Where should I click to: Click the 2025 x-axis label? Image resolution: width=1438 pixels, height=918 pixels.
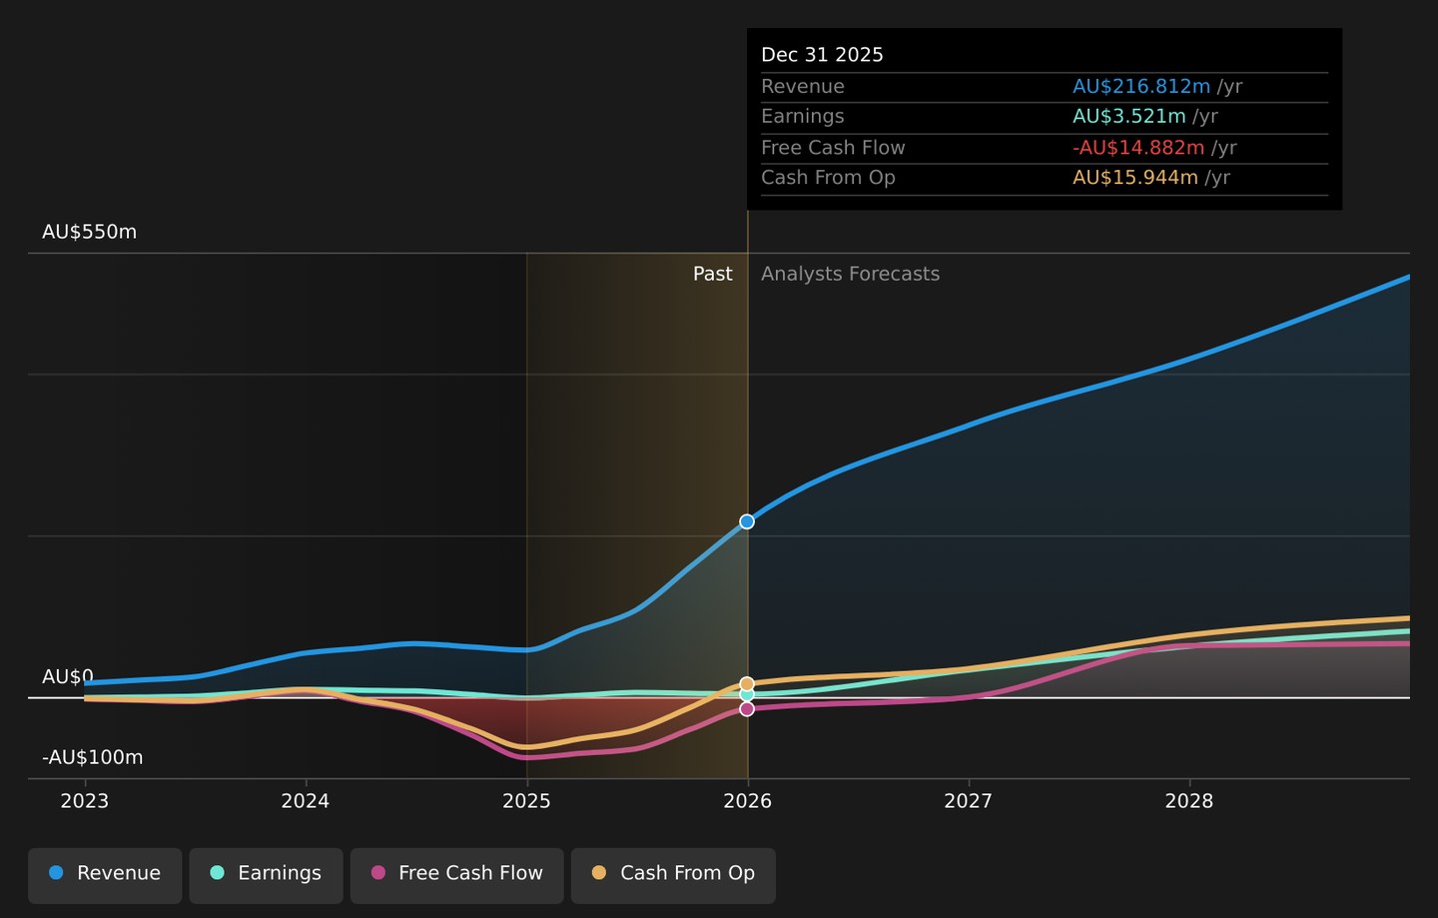[x=526, y=801]
